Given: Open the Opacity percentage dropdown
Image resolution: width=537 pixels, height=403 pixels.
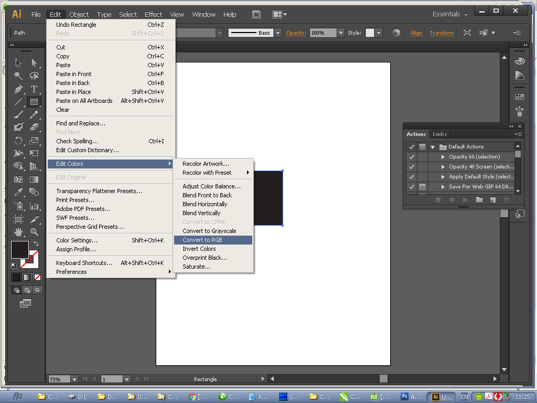Looking at the screenshot, I should point(340,33).
